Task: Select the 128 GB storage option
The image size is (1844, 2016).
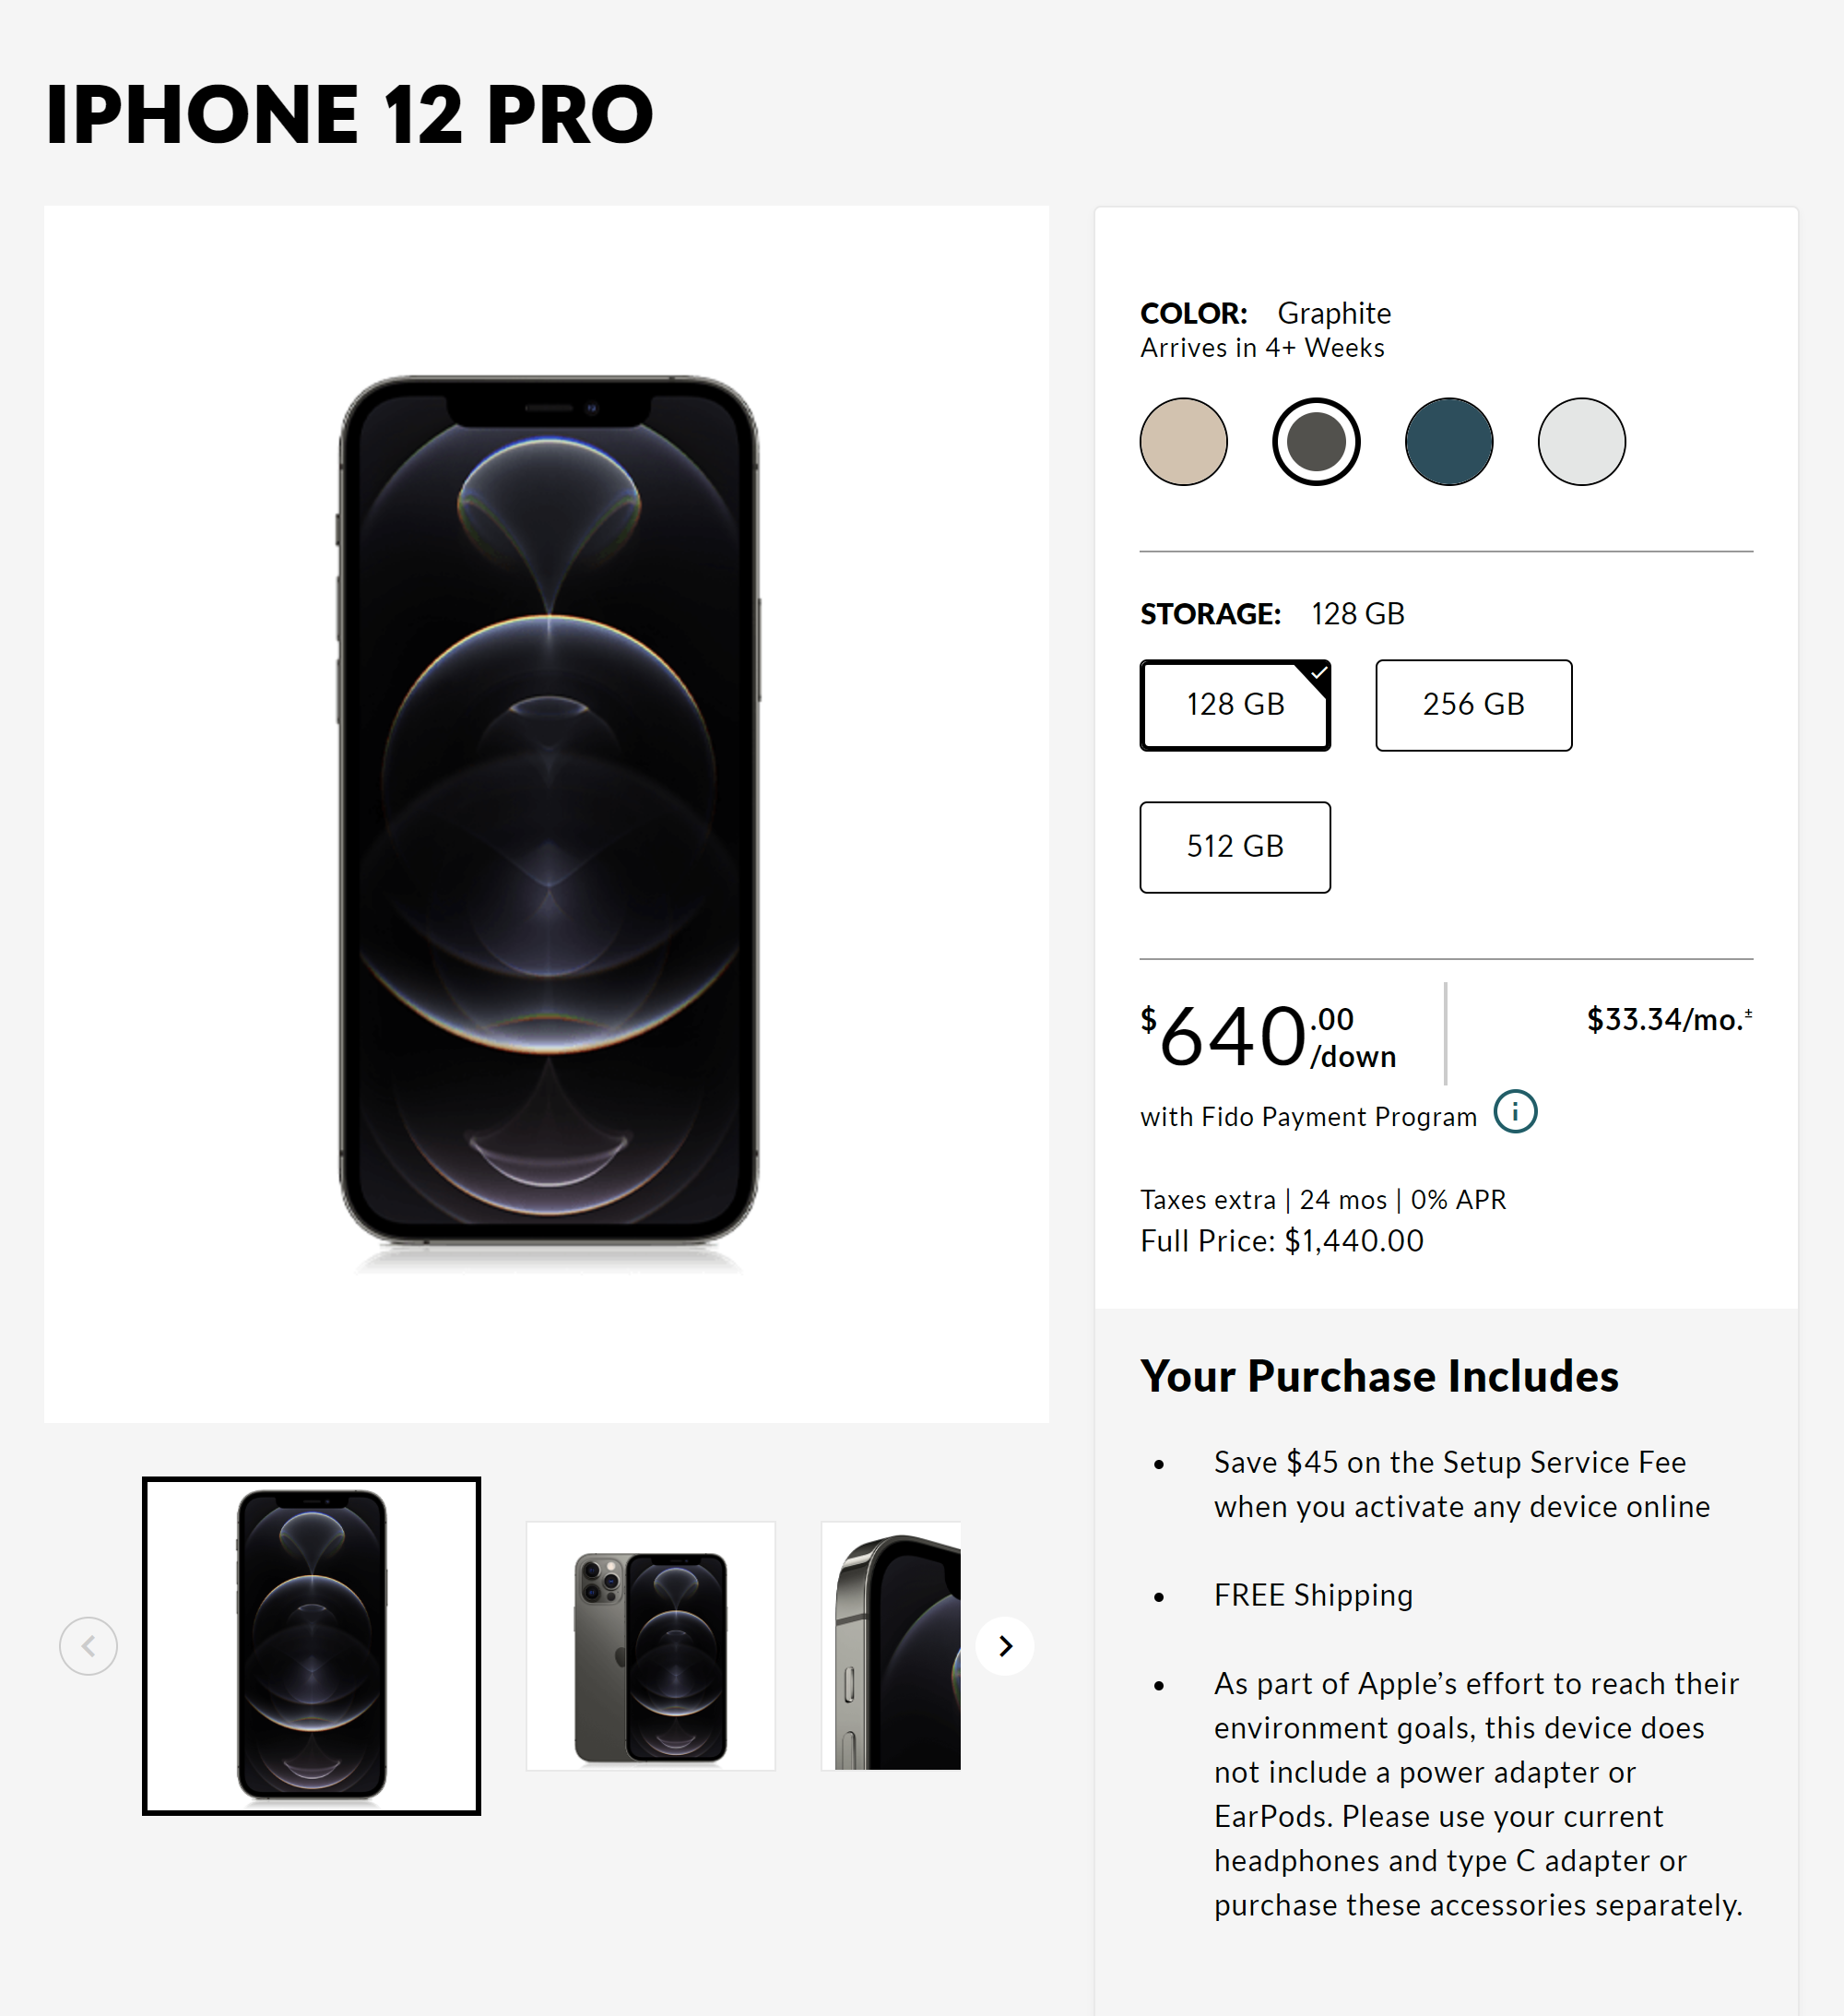Action: point(1235,705)
